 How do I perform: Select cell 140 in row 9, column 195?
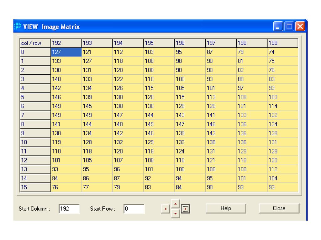tap(159, 133)
